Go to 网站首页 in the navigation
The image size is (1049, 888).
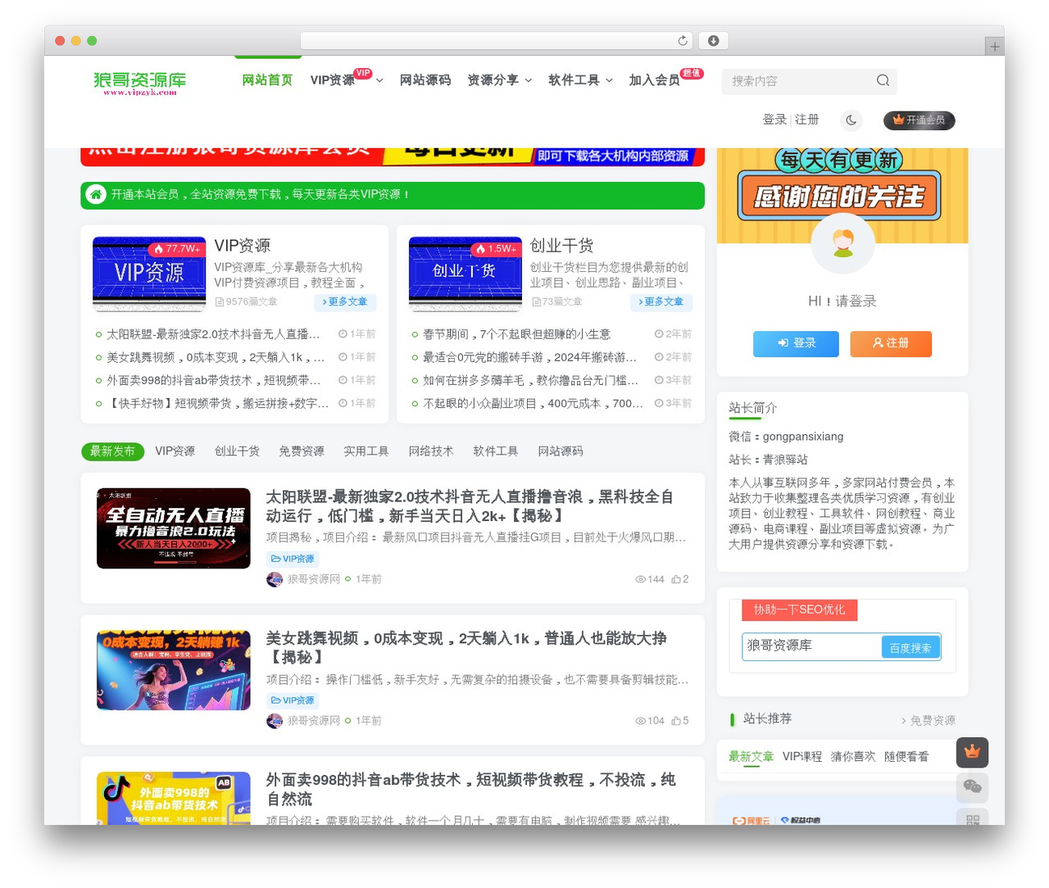point(267,80)
